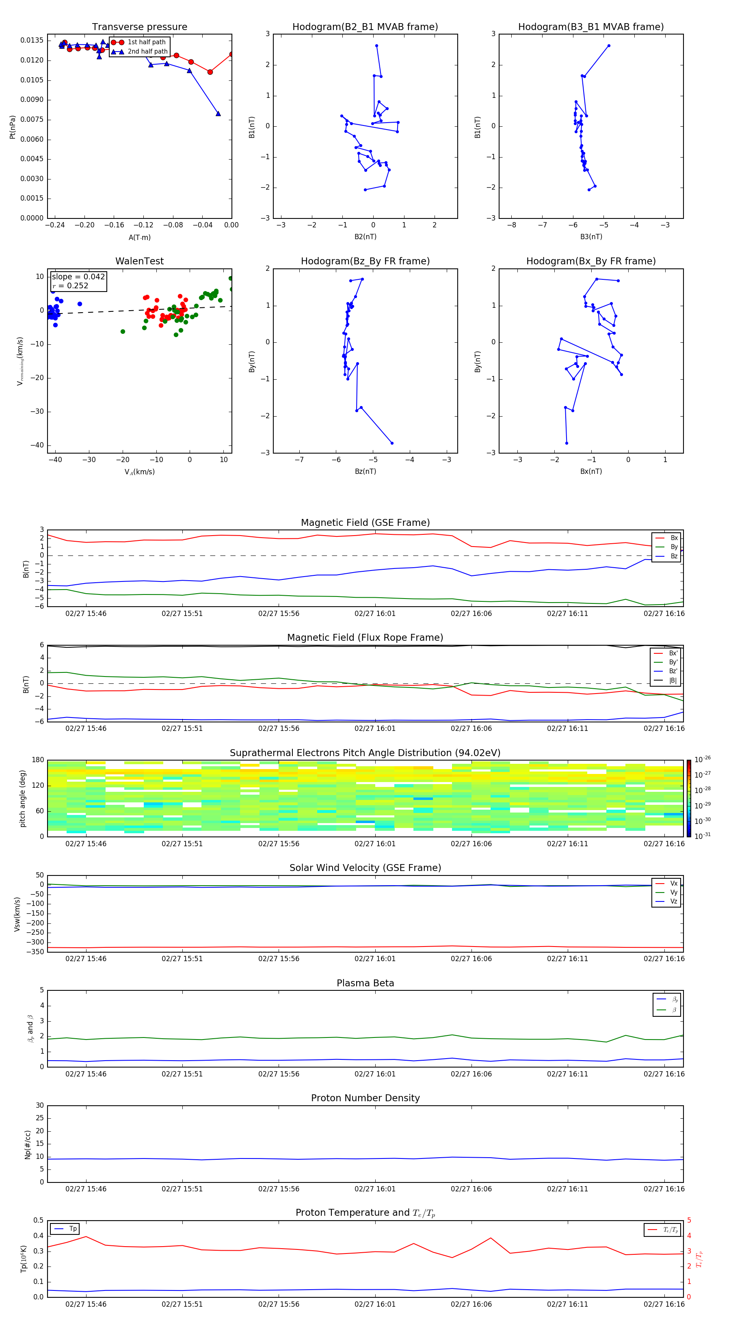This screenshot has width=731, height=1340.
Task: Click the "Transverse pressure" plot title
Action: [139, 27]
